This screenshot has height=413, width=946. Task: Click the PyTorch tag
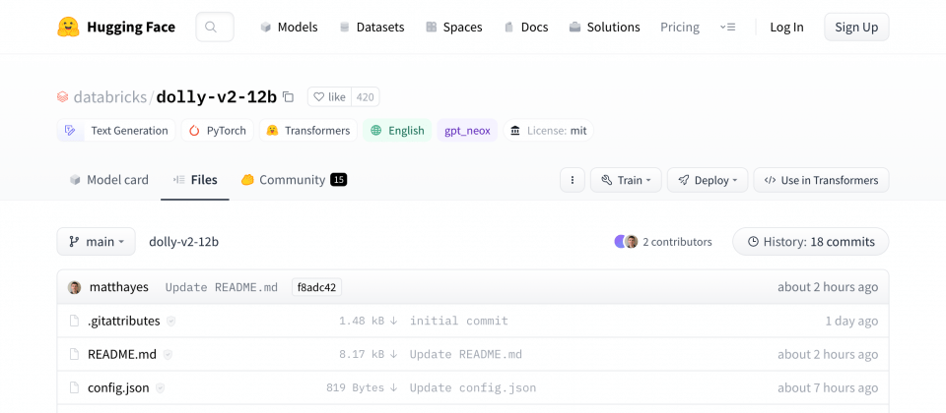tap(217, 131)
